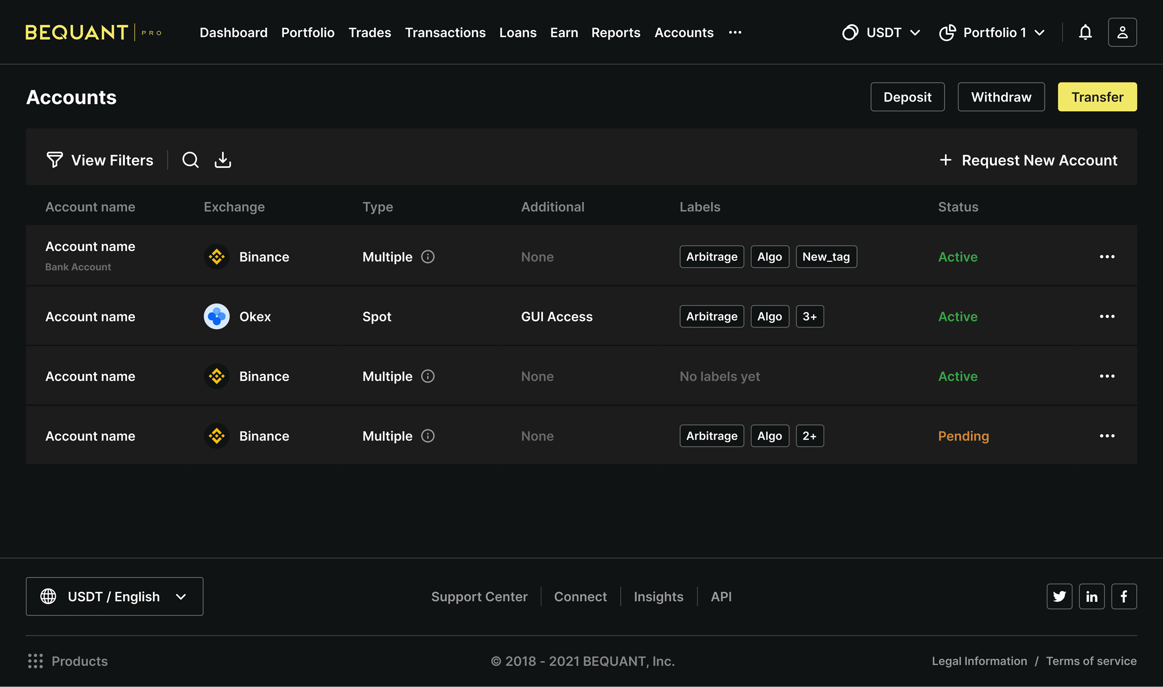Open the Reports menu item
The width and height of the screenshot is (1163, 687).
pos(616,33)
